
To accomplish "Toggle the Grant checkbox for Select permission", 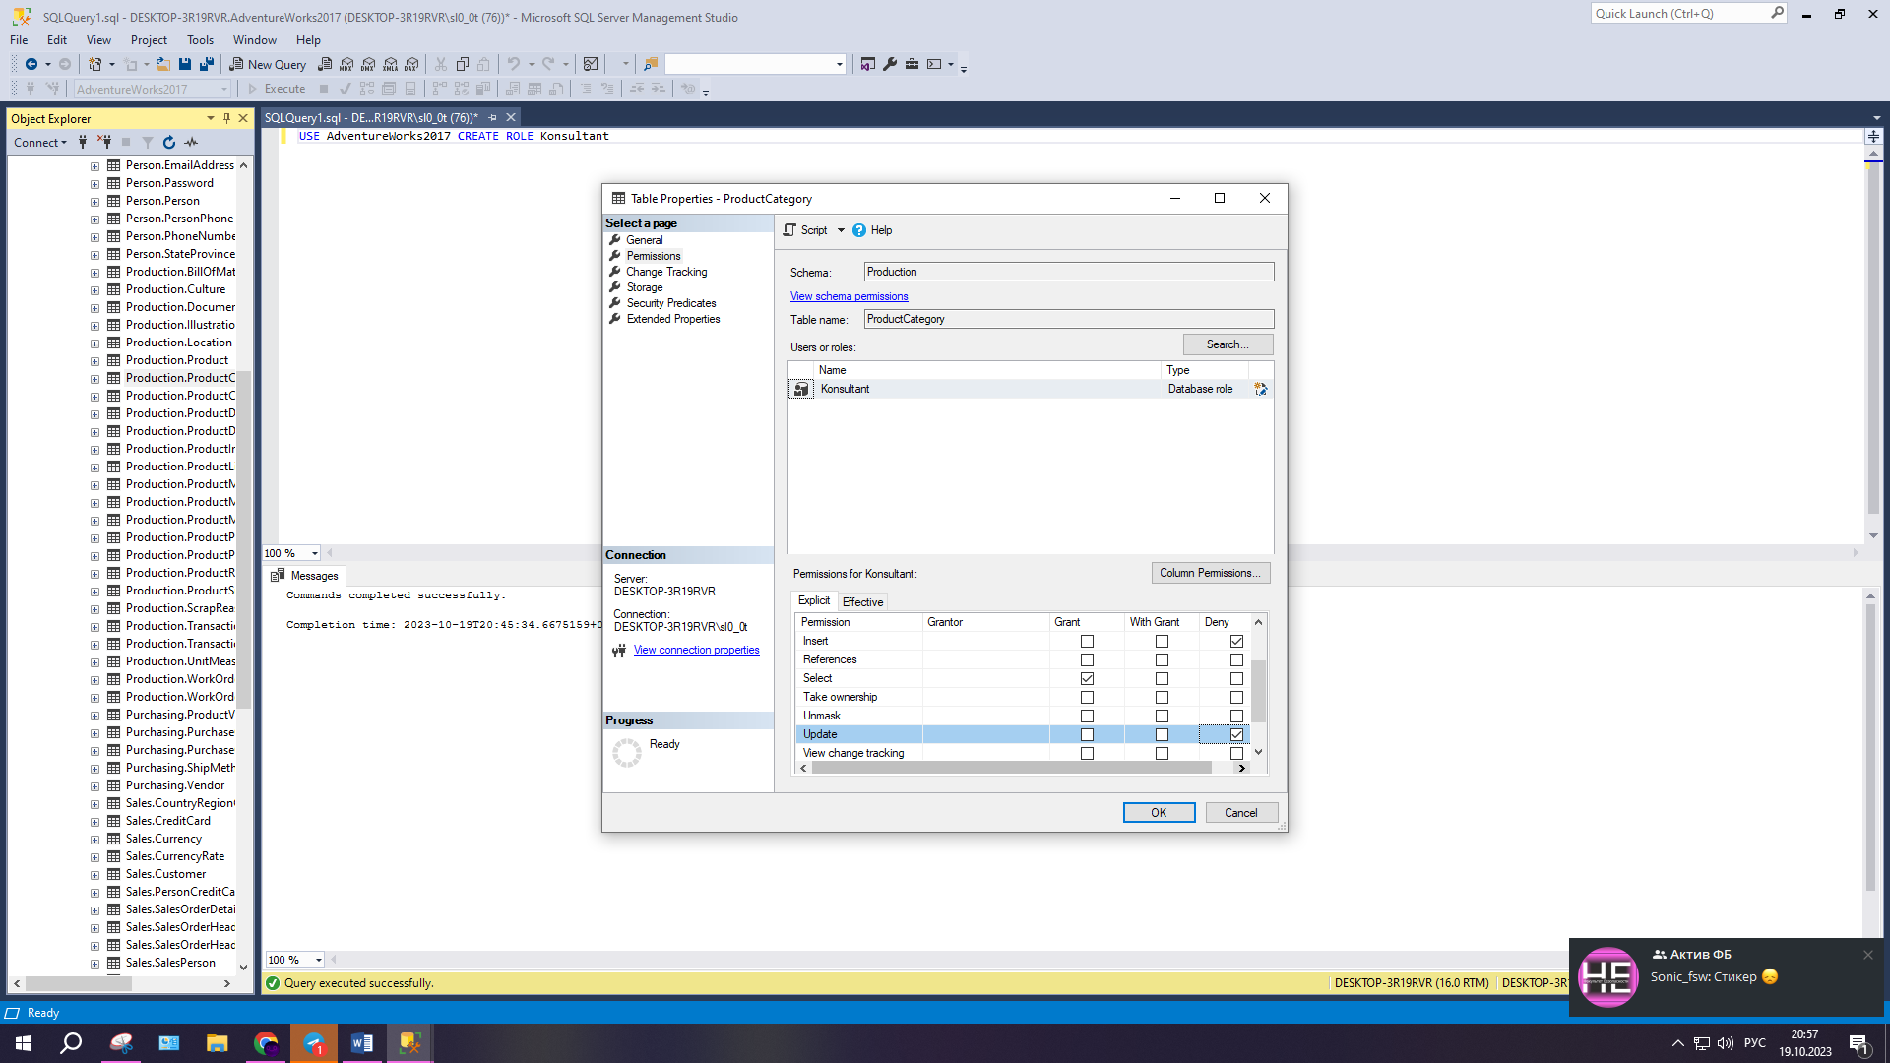I will click(x=1087, y=679).
